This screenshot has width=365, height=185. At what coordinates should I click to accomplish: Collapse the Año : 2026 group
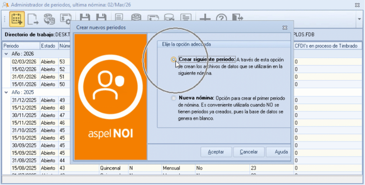6,54
